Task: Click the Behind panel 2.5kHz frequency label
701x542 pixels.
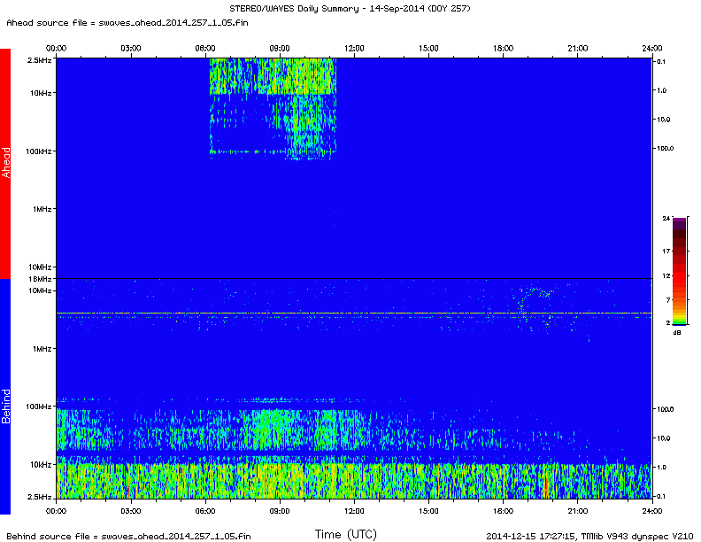Action: 40,497
